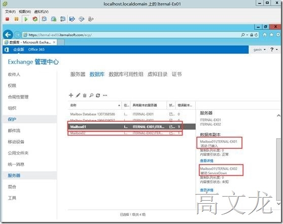283x224 pixels.
Task: Open 组织 in the left navigation
Action: [12, 108]
